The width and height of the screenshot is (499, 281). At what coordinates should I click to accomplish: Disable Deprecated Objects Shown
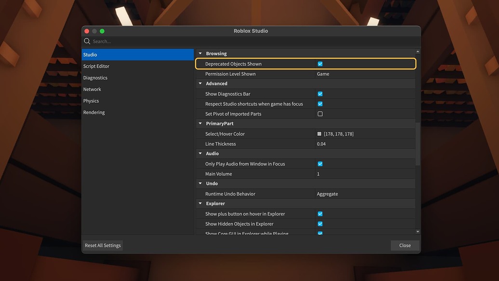pos(320,63)
